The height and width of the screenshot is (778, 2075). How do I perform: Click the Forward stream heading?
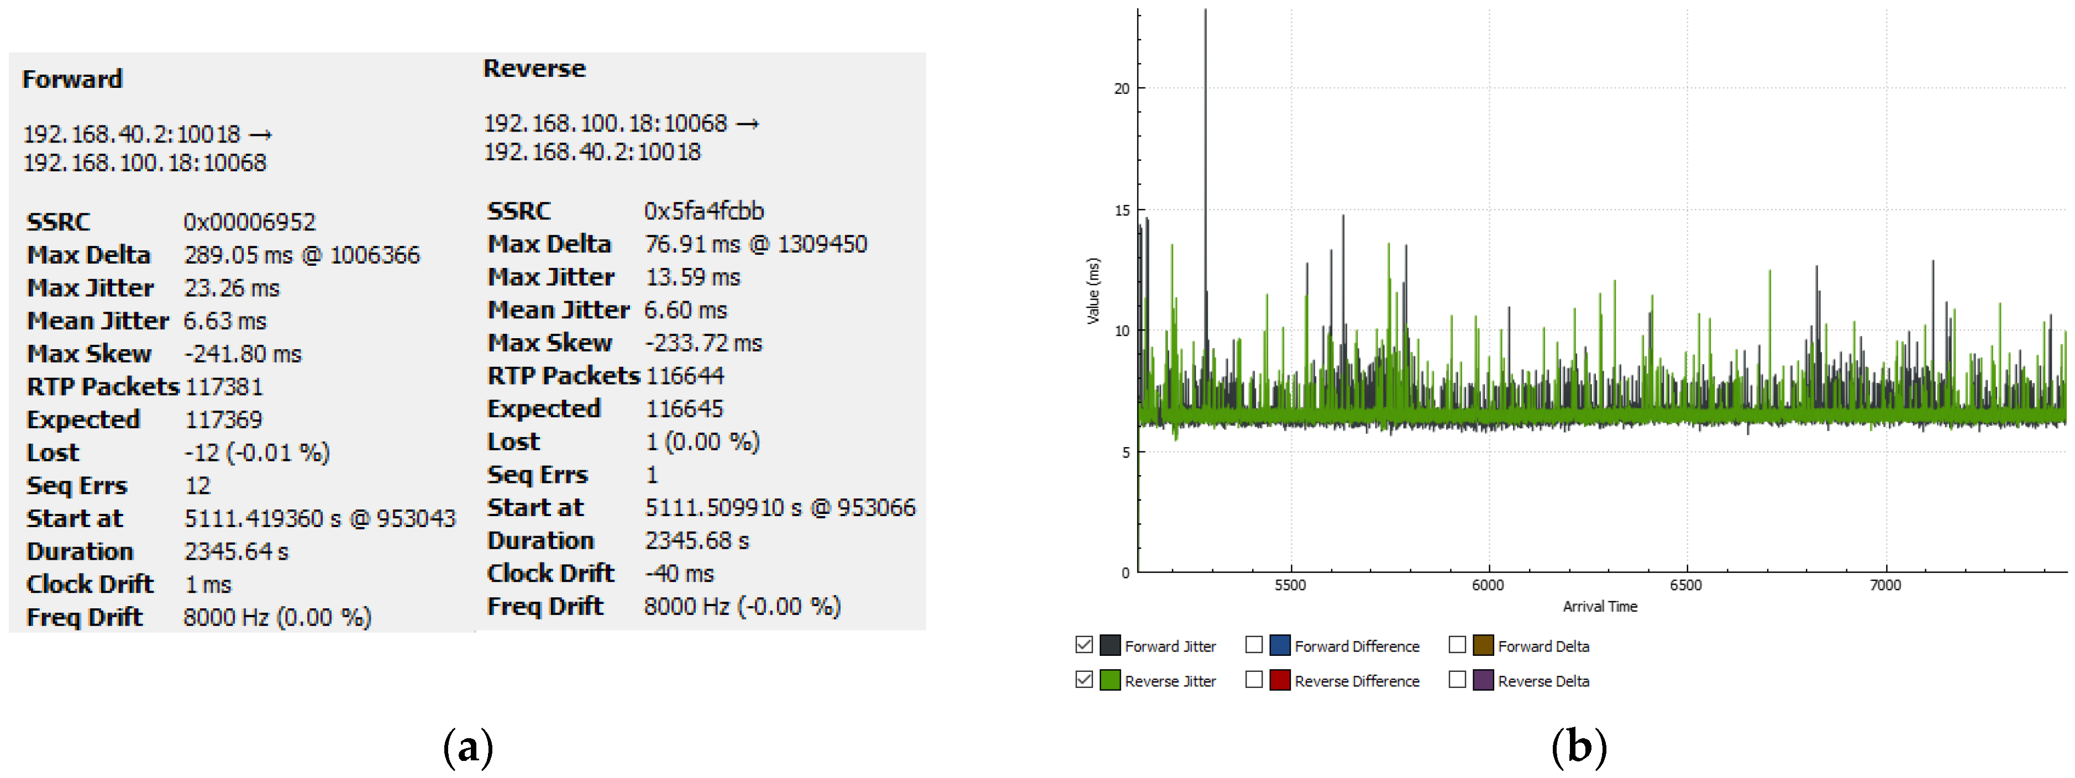click(x=72, y=79)
